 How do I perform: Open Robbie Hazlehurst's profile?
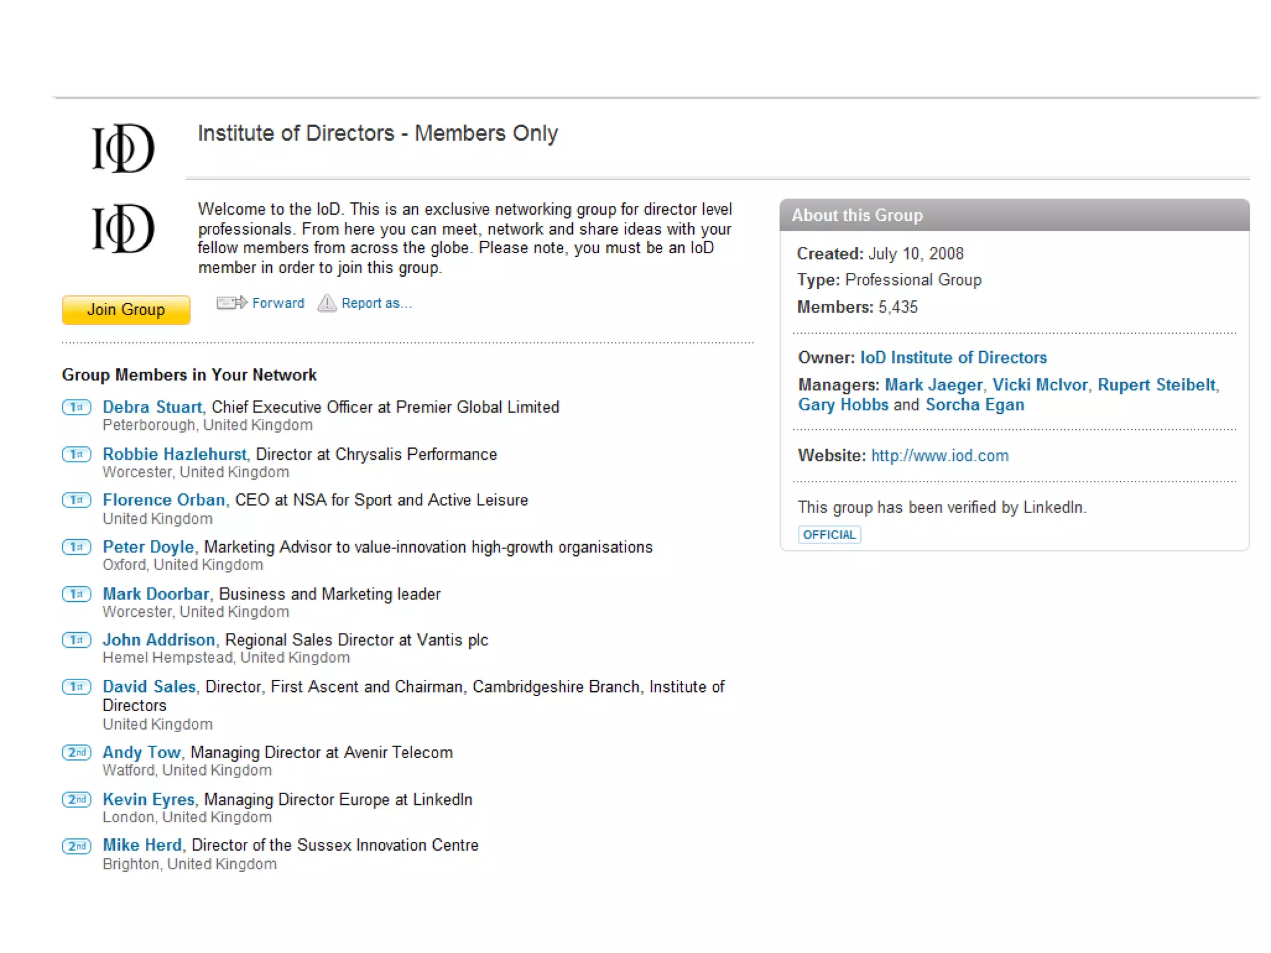tap(174, 454)
